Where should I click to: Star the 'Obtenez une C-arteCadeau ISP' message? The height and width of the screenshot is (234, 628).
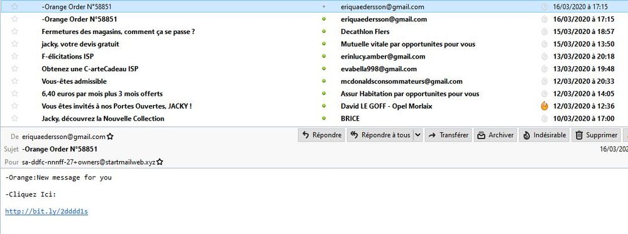pyautogui.click(x=15, y=69)
